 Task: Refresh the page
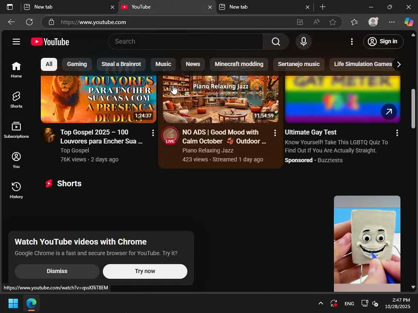29,22
